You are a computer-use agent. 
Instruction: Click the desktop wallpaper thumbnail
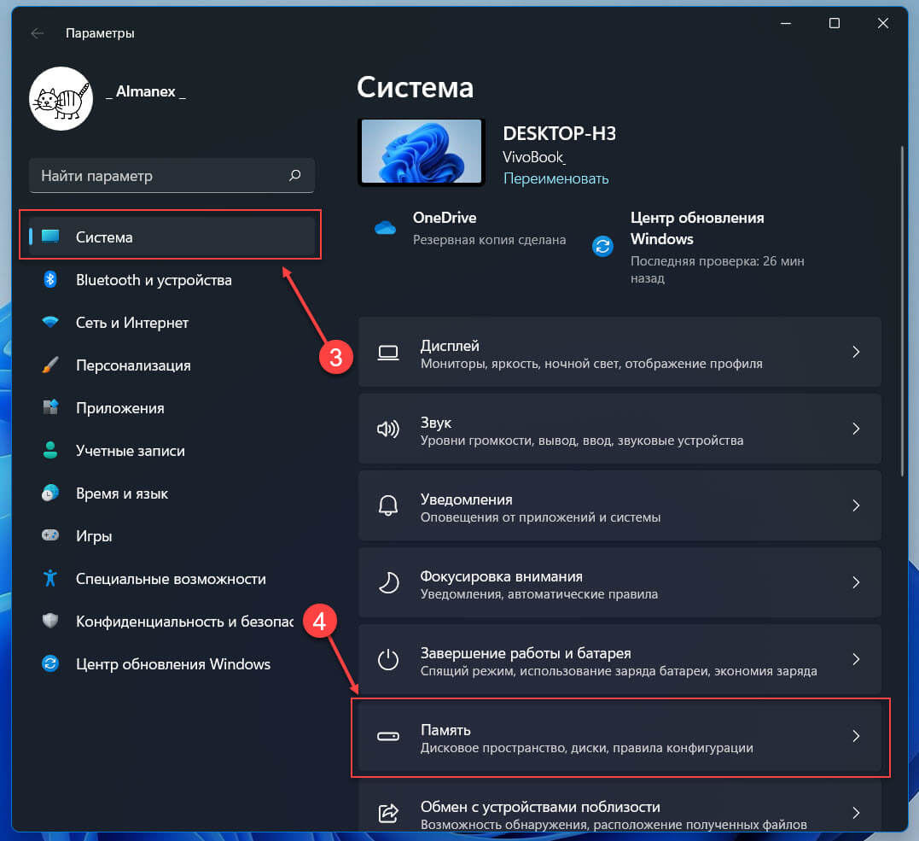pos(422,151)
